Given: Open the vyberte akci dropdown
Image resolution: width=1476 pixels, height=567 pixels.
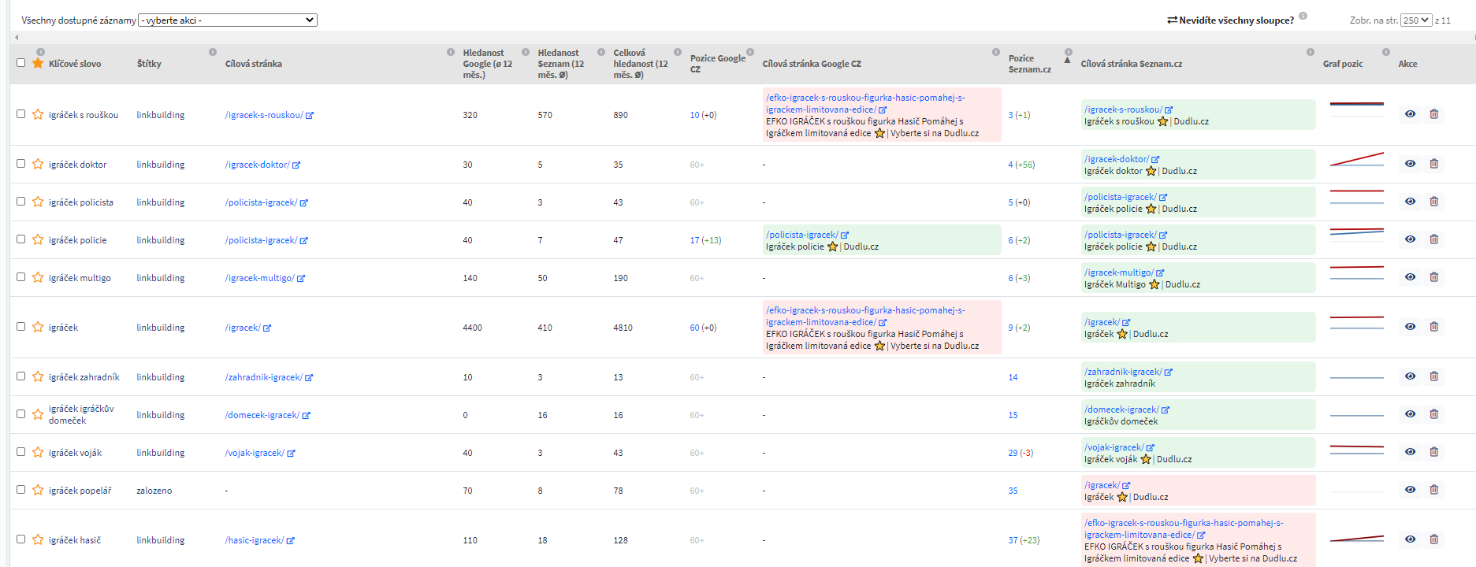Looking at the screenshot, I should (x=228, y=20).
